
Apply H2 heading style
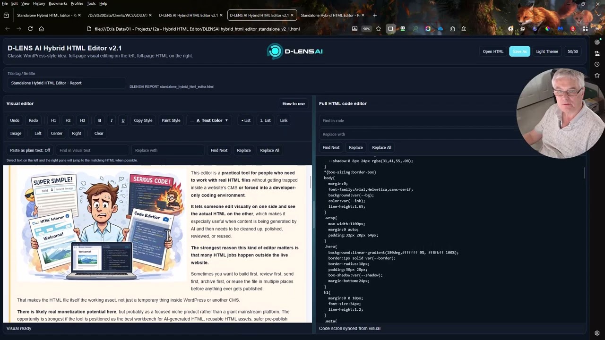coord(68,120)
